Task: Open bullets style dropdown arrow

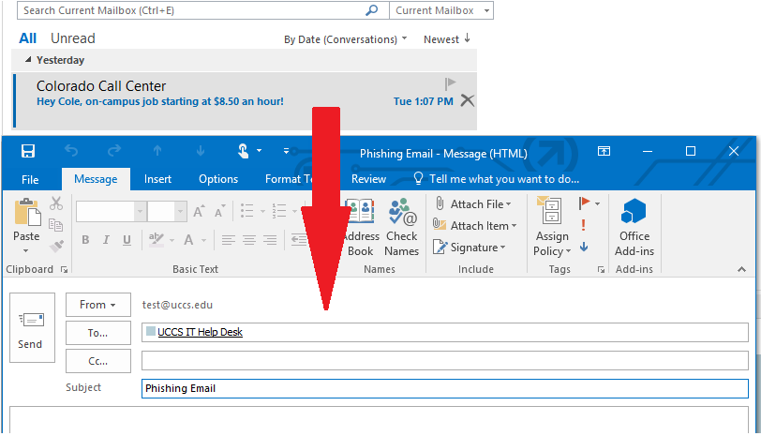Action: (262, 211)
